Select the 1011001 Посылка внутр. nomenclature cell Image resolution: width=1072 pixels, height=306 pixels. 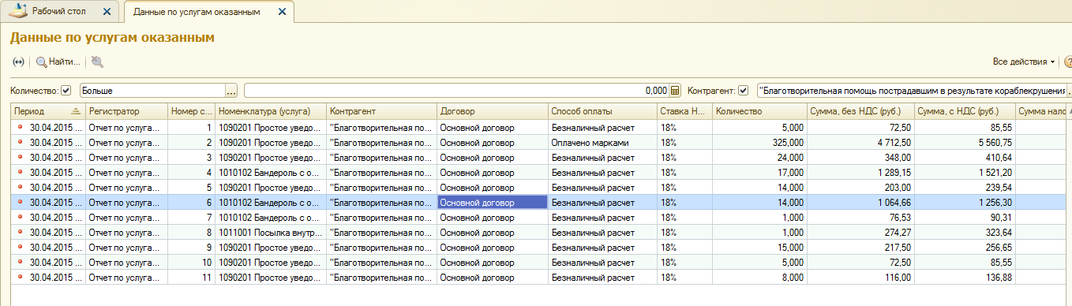(x=271, y=232)
